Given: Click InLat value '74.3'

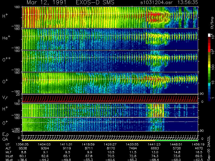Looking at the screenshot, I should tap(155, 156).
